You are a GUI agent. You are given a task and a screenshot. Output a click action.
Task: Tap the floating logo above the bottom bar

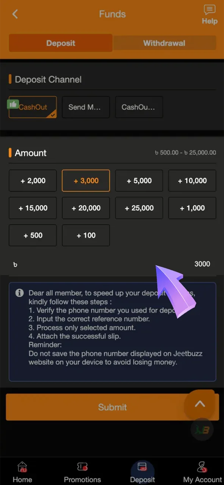click(202, 429)
